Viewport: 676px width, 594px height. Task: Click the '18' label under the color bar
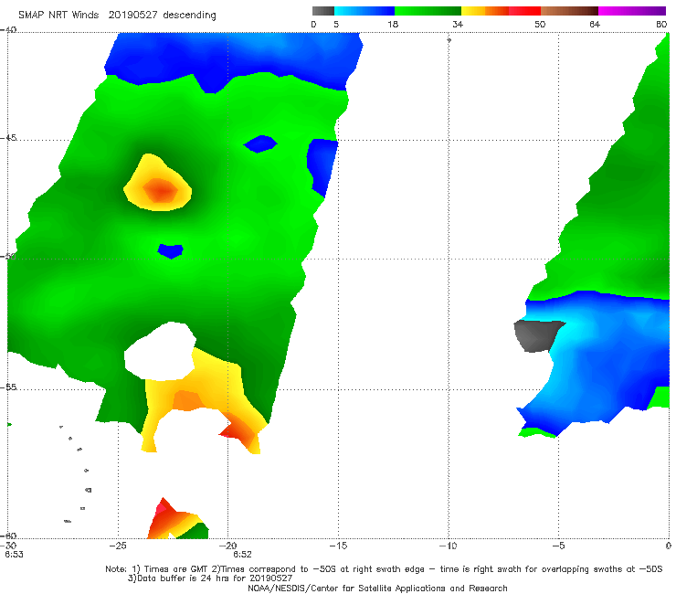point(393,24)
